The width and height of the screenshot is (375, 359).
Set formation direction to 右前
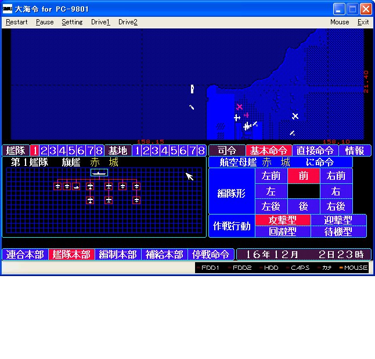336,176
